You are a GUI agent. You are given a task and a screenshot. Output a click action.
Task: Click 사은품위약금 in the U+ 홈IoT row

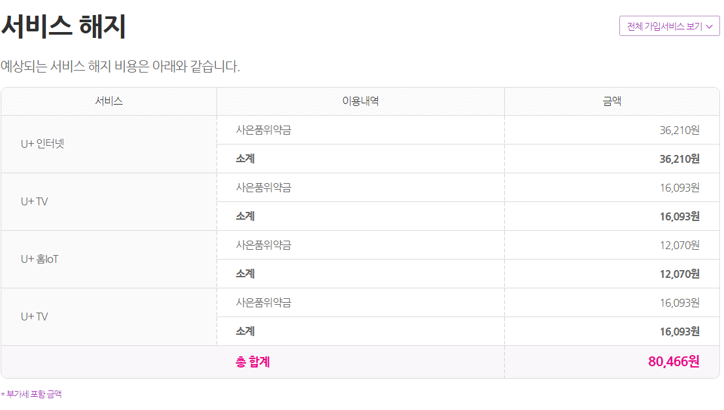tap(263, 245)
